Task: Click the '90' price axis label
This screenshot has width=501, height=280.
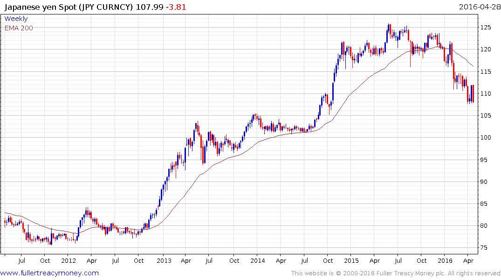Action: 484,182
